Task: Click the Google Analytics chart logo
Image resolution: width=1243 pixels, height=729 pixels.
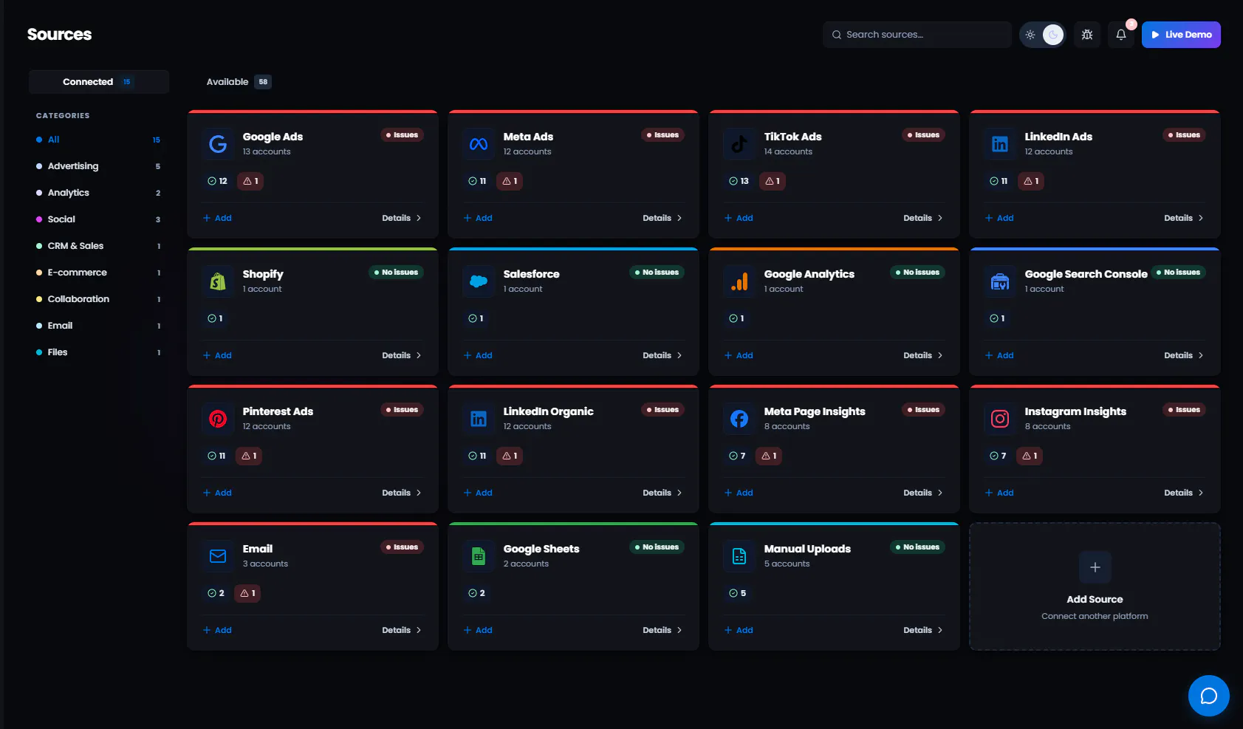Action: pos(739,281)
